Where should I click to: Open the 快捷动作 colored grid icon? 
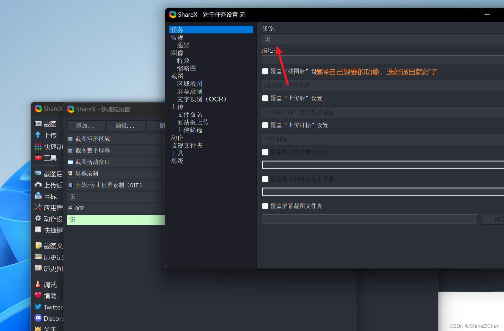pyautogui.click(x=38, y=146)
